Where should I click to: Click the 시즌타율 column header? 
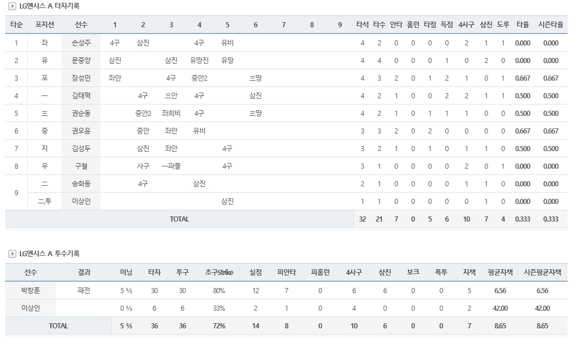[x=551, y=24]
